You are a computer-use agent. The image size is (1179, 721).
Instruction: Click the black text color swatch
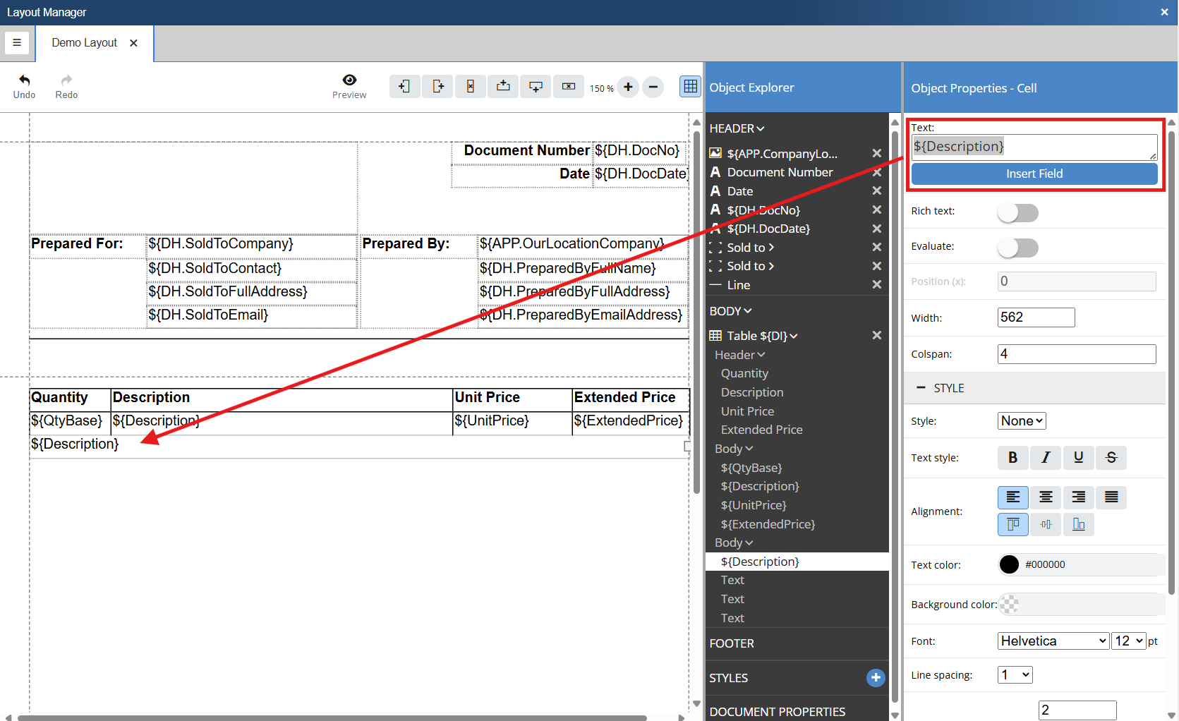click(x=1009, y=565)
